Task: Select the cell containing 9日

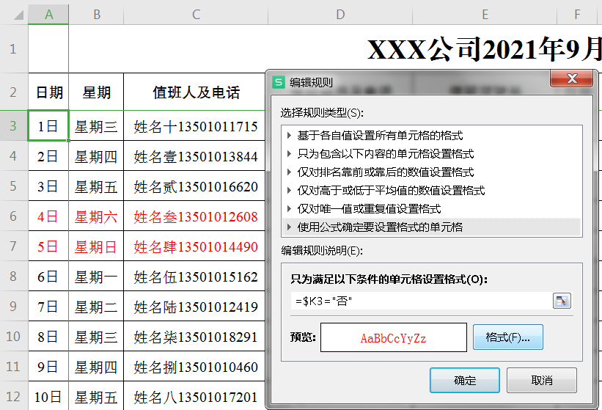Action: pyautogui.click(x=48, y=366)
